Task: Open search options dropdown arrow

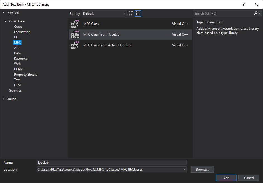Action: 259,13
